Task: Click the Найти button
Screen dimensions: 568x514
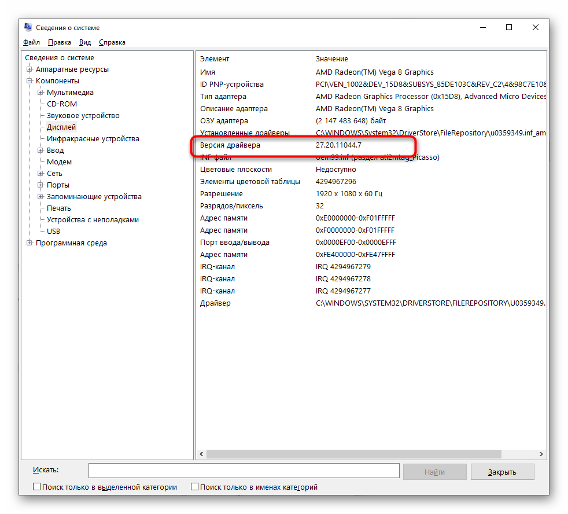Action: coord(434,472)
